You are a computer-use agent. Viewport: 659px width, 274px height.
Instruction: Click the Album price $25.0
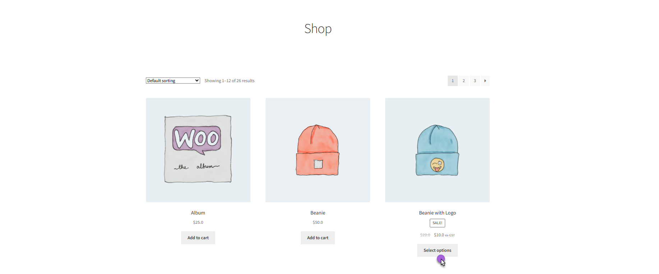pyautogui.click(x=198, y=222)
